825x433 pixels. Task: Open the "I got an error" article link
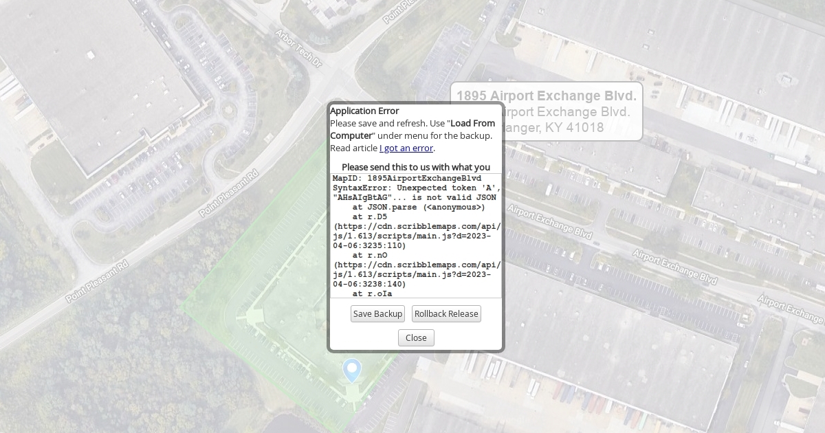[406, 148]
